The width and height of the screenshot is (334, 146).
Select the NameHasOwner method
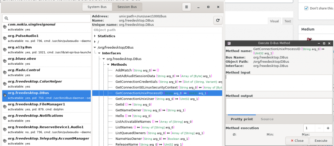(153, 139)
